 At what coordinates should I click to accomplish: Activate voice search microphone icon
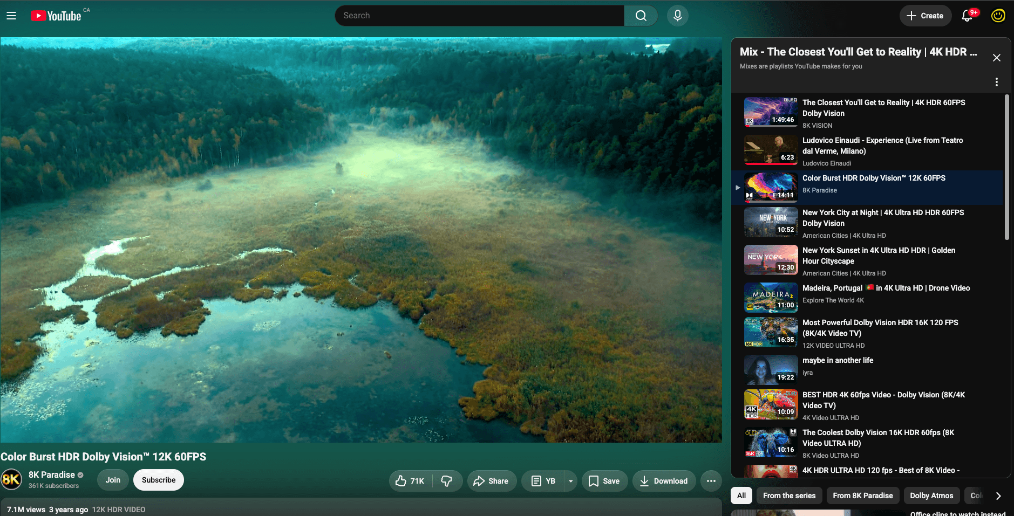(678, 16)
